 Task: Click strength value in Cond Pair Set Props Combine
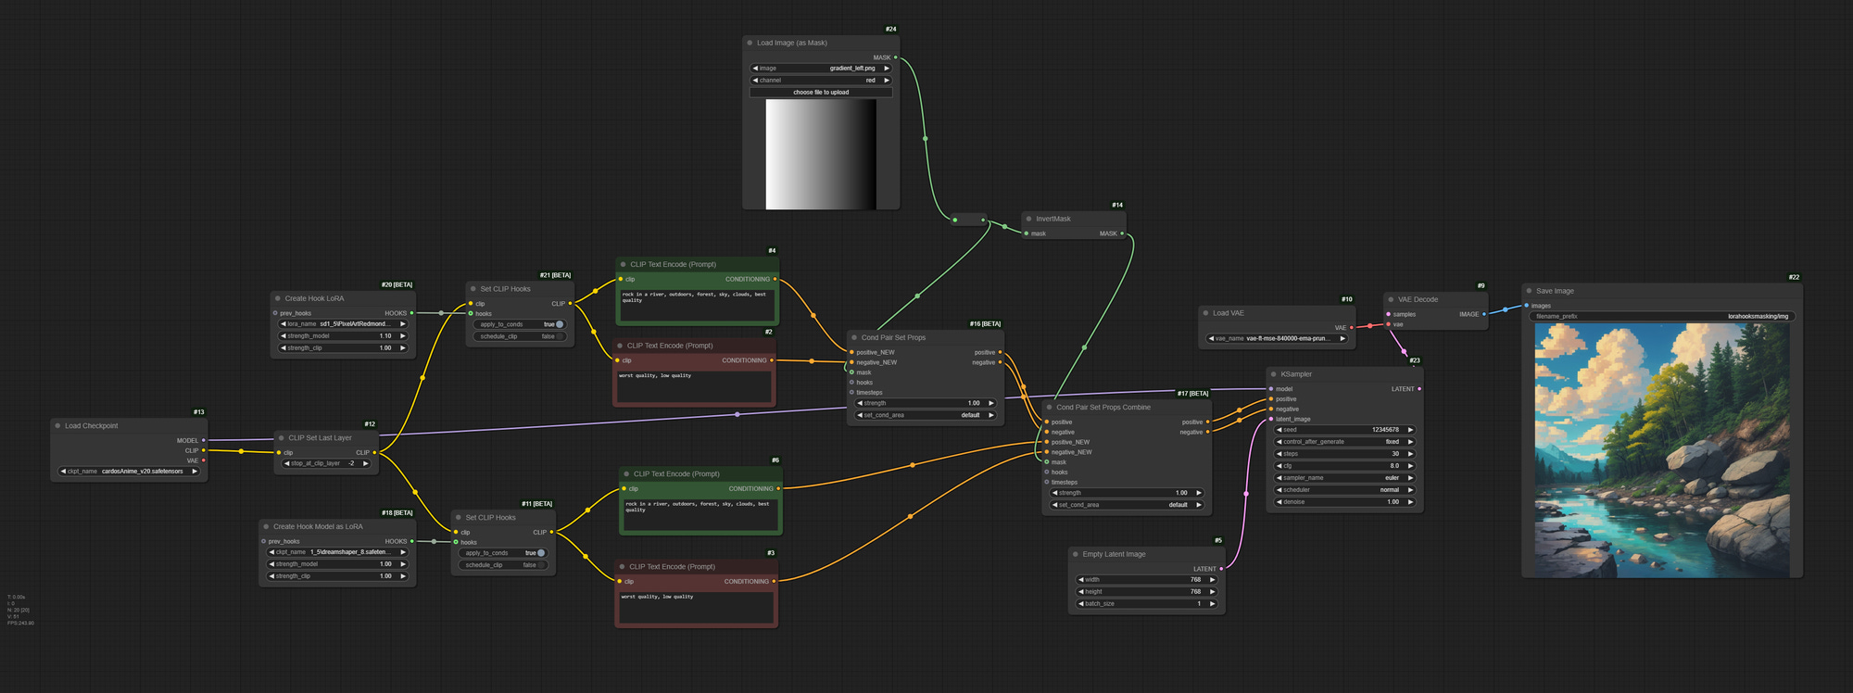tap(1127, 493)
